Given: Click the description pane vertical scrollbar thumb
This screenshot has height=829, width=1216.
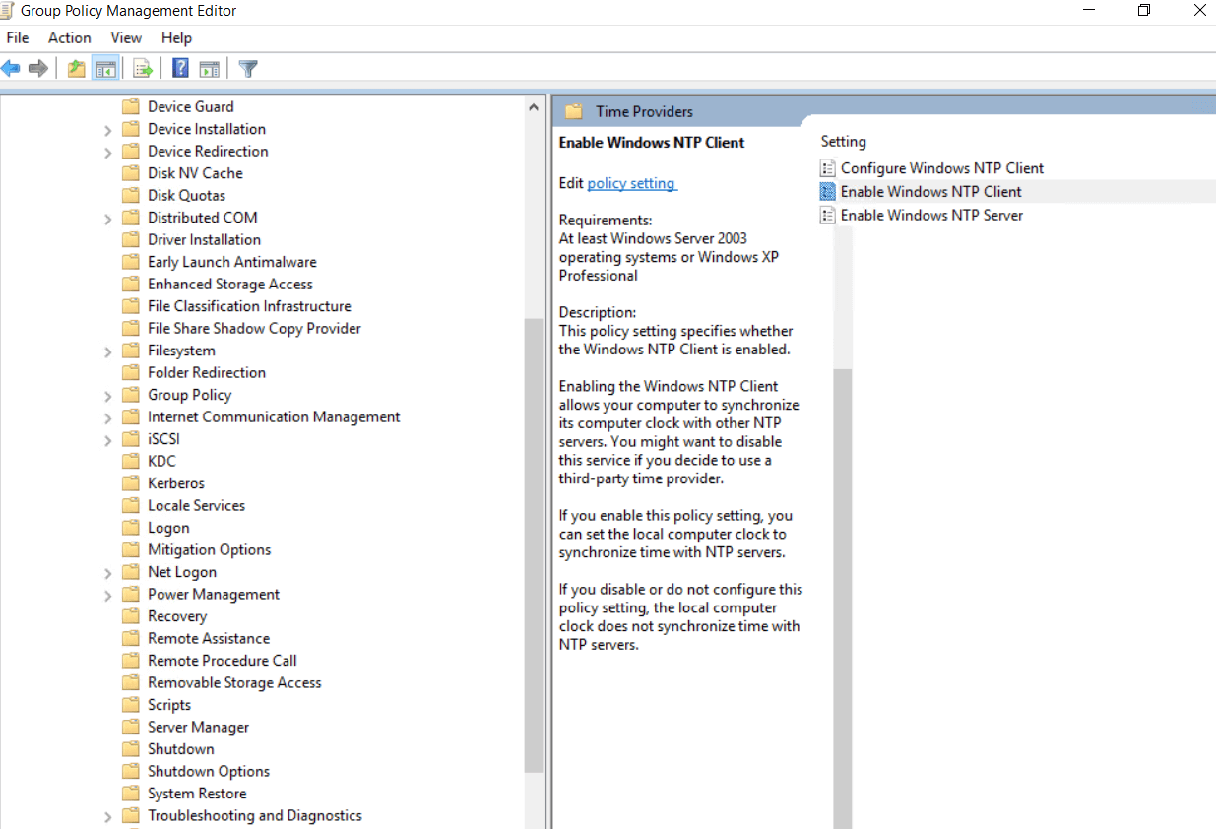Looking at the screenshot, I should coord(842,599).
